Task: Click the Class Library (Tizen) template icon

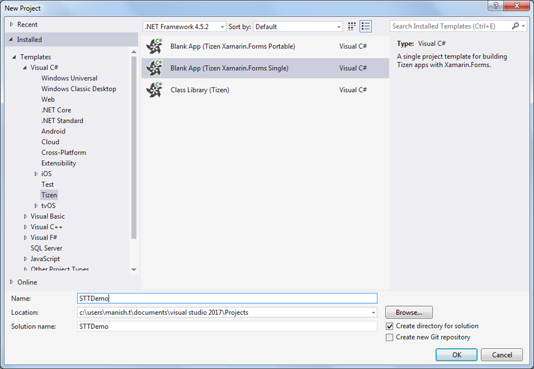Action: [x=154, y=90]
